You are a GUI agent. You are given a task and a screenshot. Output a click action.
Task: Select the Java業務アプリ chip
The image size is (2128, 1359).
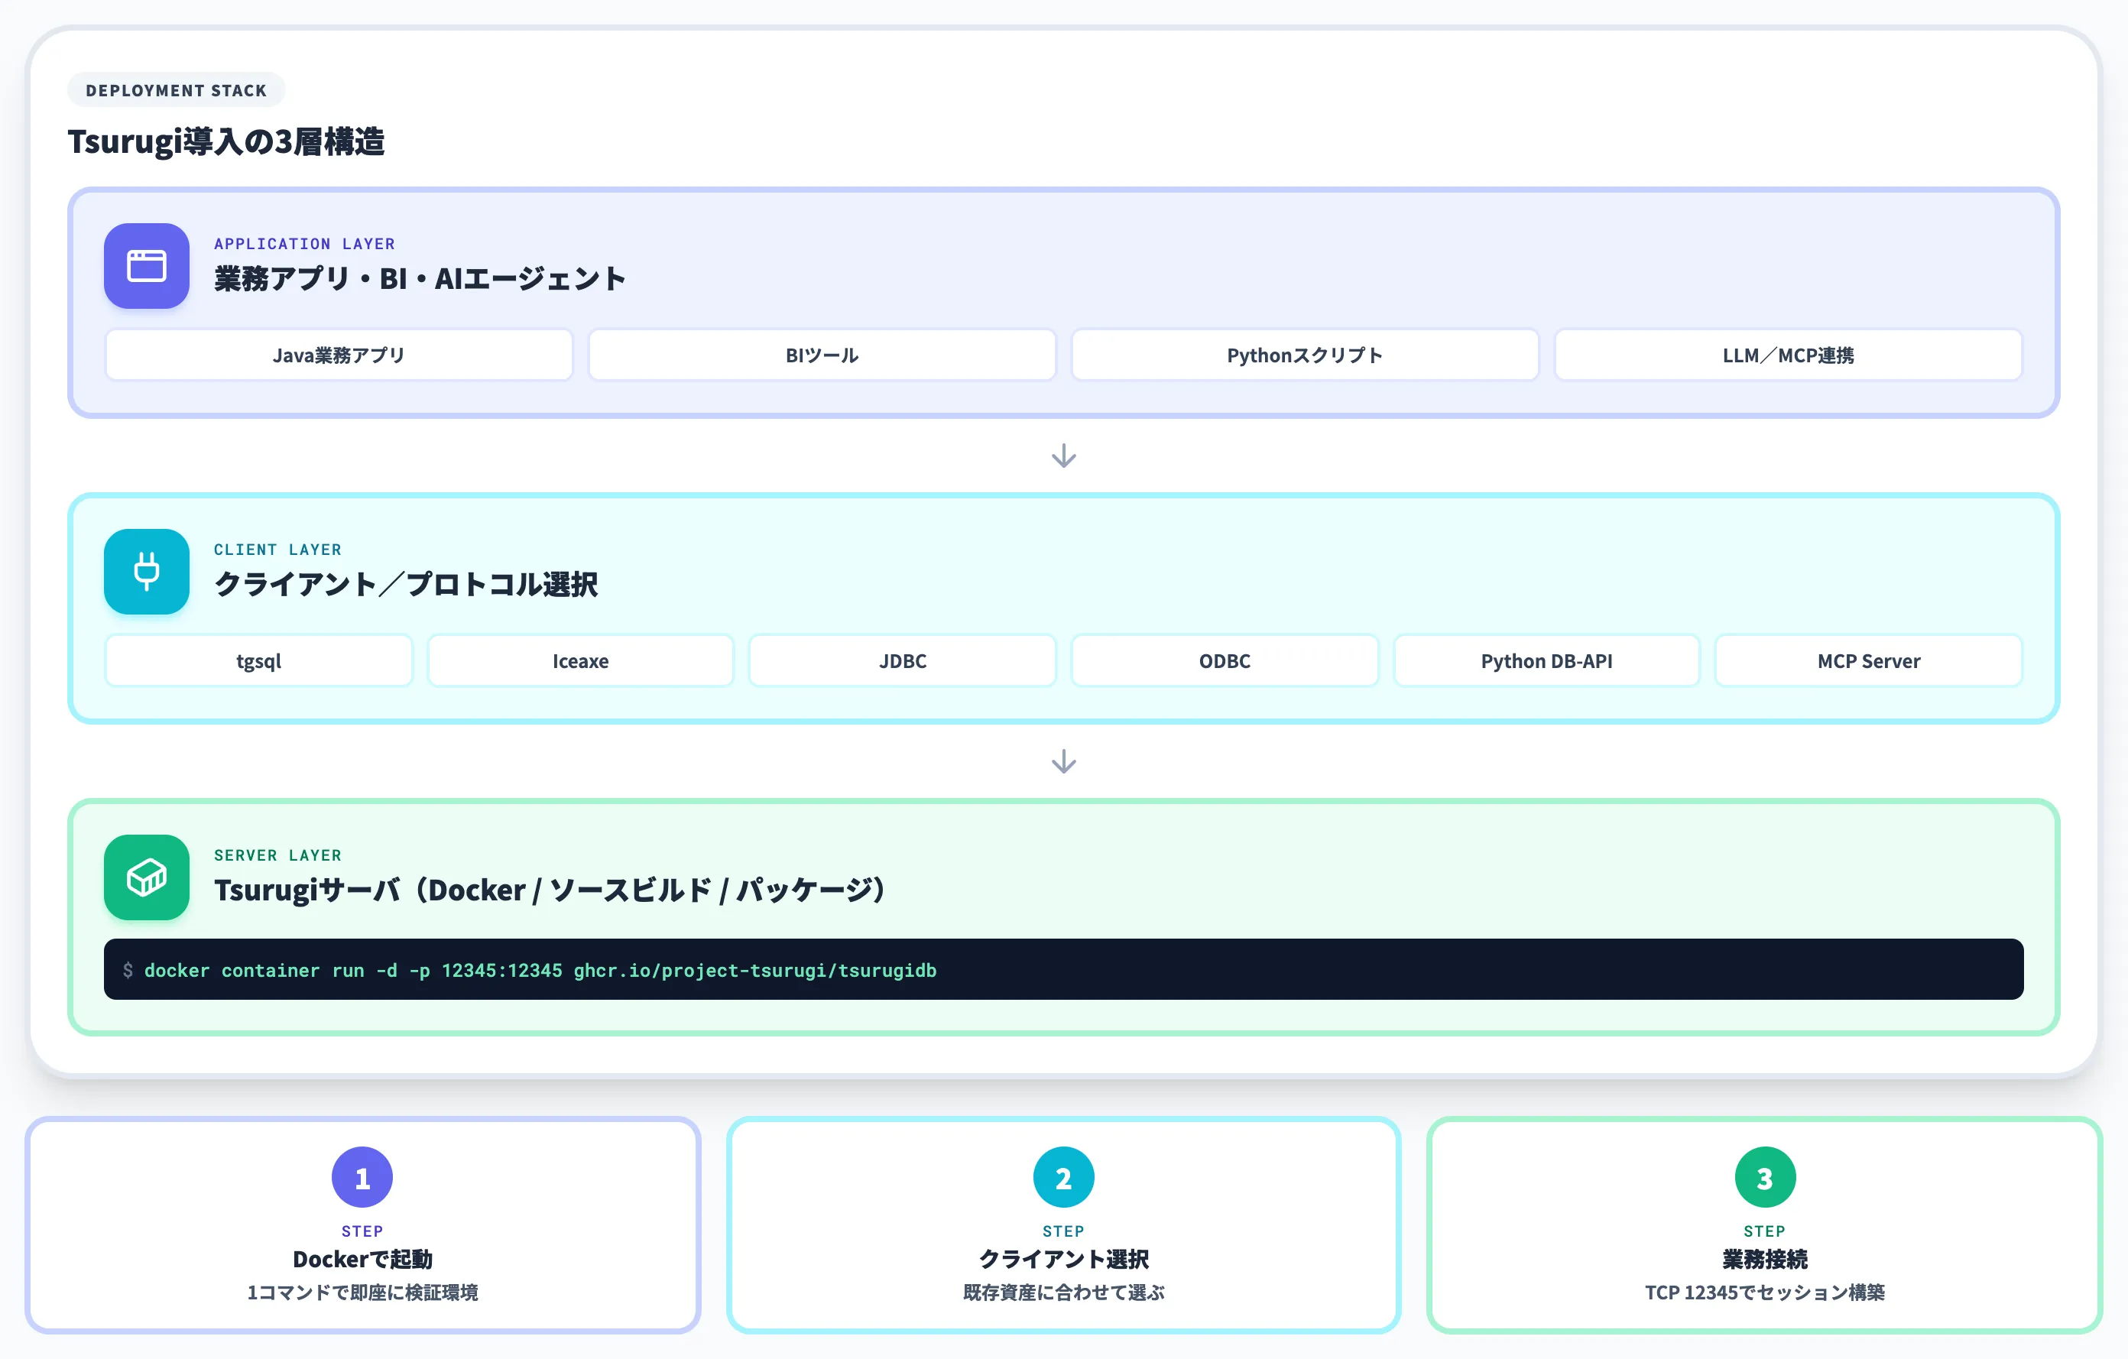(x=339, y=355)
